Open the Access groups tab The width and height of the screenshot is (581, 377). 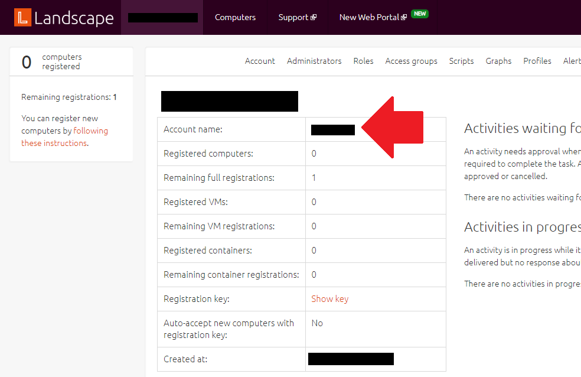pos(411,61)
